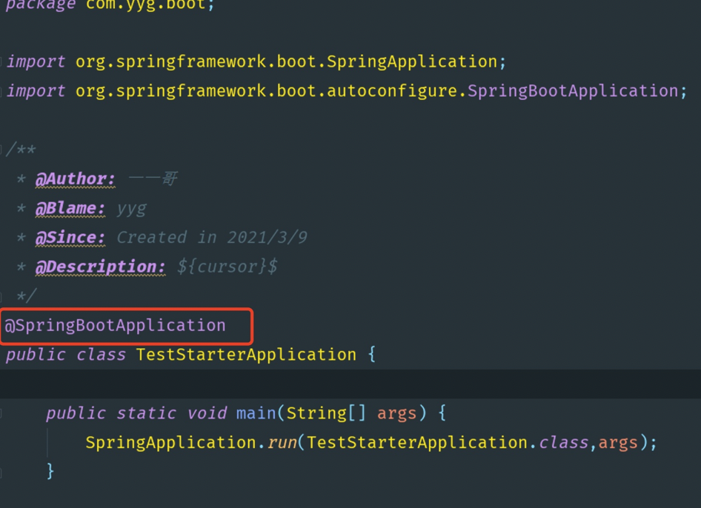Click the TestStarterApplication class name in the declaration

tap(246, 355)
